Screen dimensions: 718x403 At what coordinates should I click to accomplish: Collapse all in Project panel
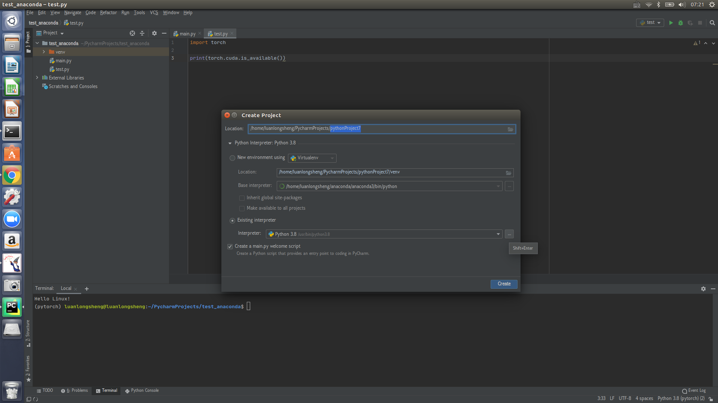[142, 33]
